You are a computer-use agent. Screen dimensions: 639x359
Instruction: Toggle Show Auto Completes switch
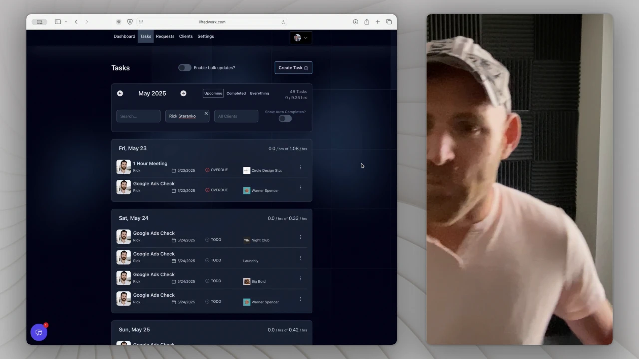click(x=285, y=118)
